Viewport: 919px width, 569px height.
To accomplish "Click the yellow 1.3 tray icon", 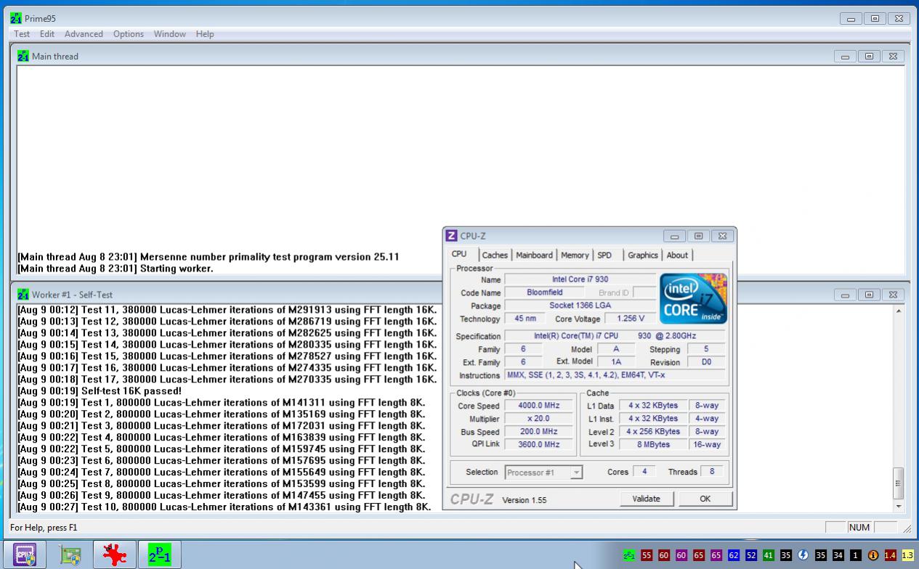I will (908, 555).
